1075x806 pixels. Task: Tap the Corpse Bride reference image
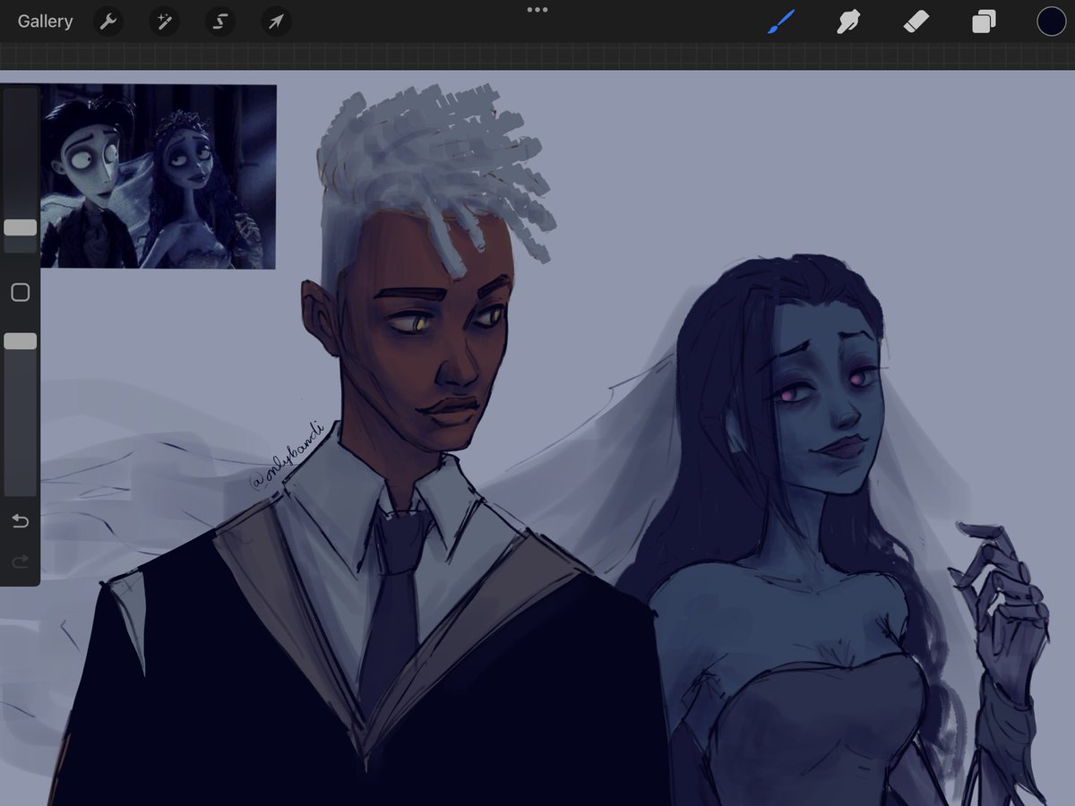tap(158, 176)
